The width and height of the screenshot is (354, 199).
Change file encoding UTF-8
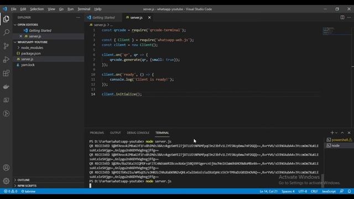303,191
